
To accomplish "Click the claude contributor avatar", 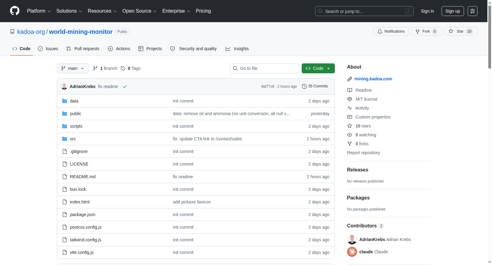I will tap(352, 252).
